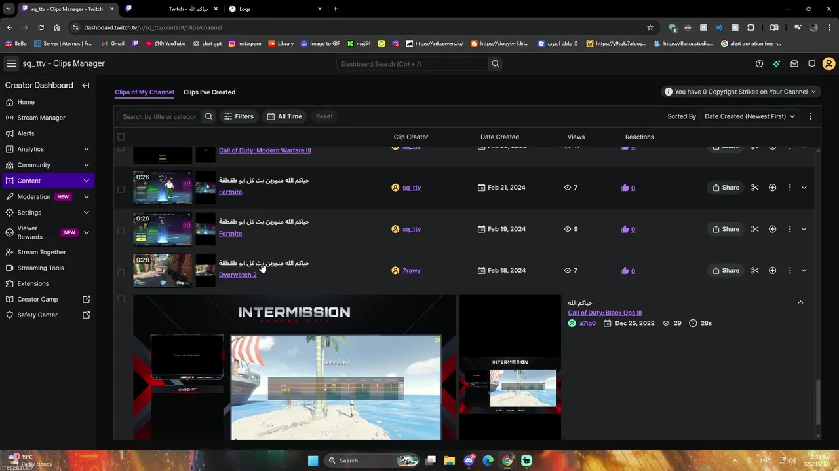
Task: Select the Feb 19, 2024 clip checkbox
Action: 121,230
